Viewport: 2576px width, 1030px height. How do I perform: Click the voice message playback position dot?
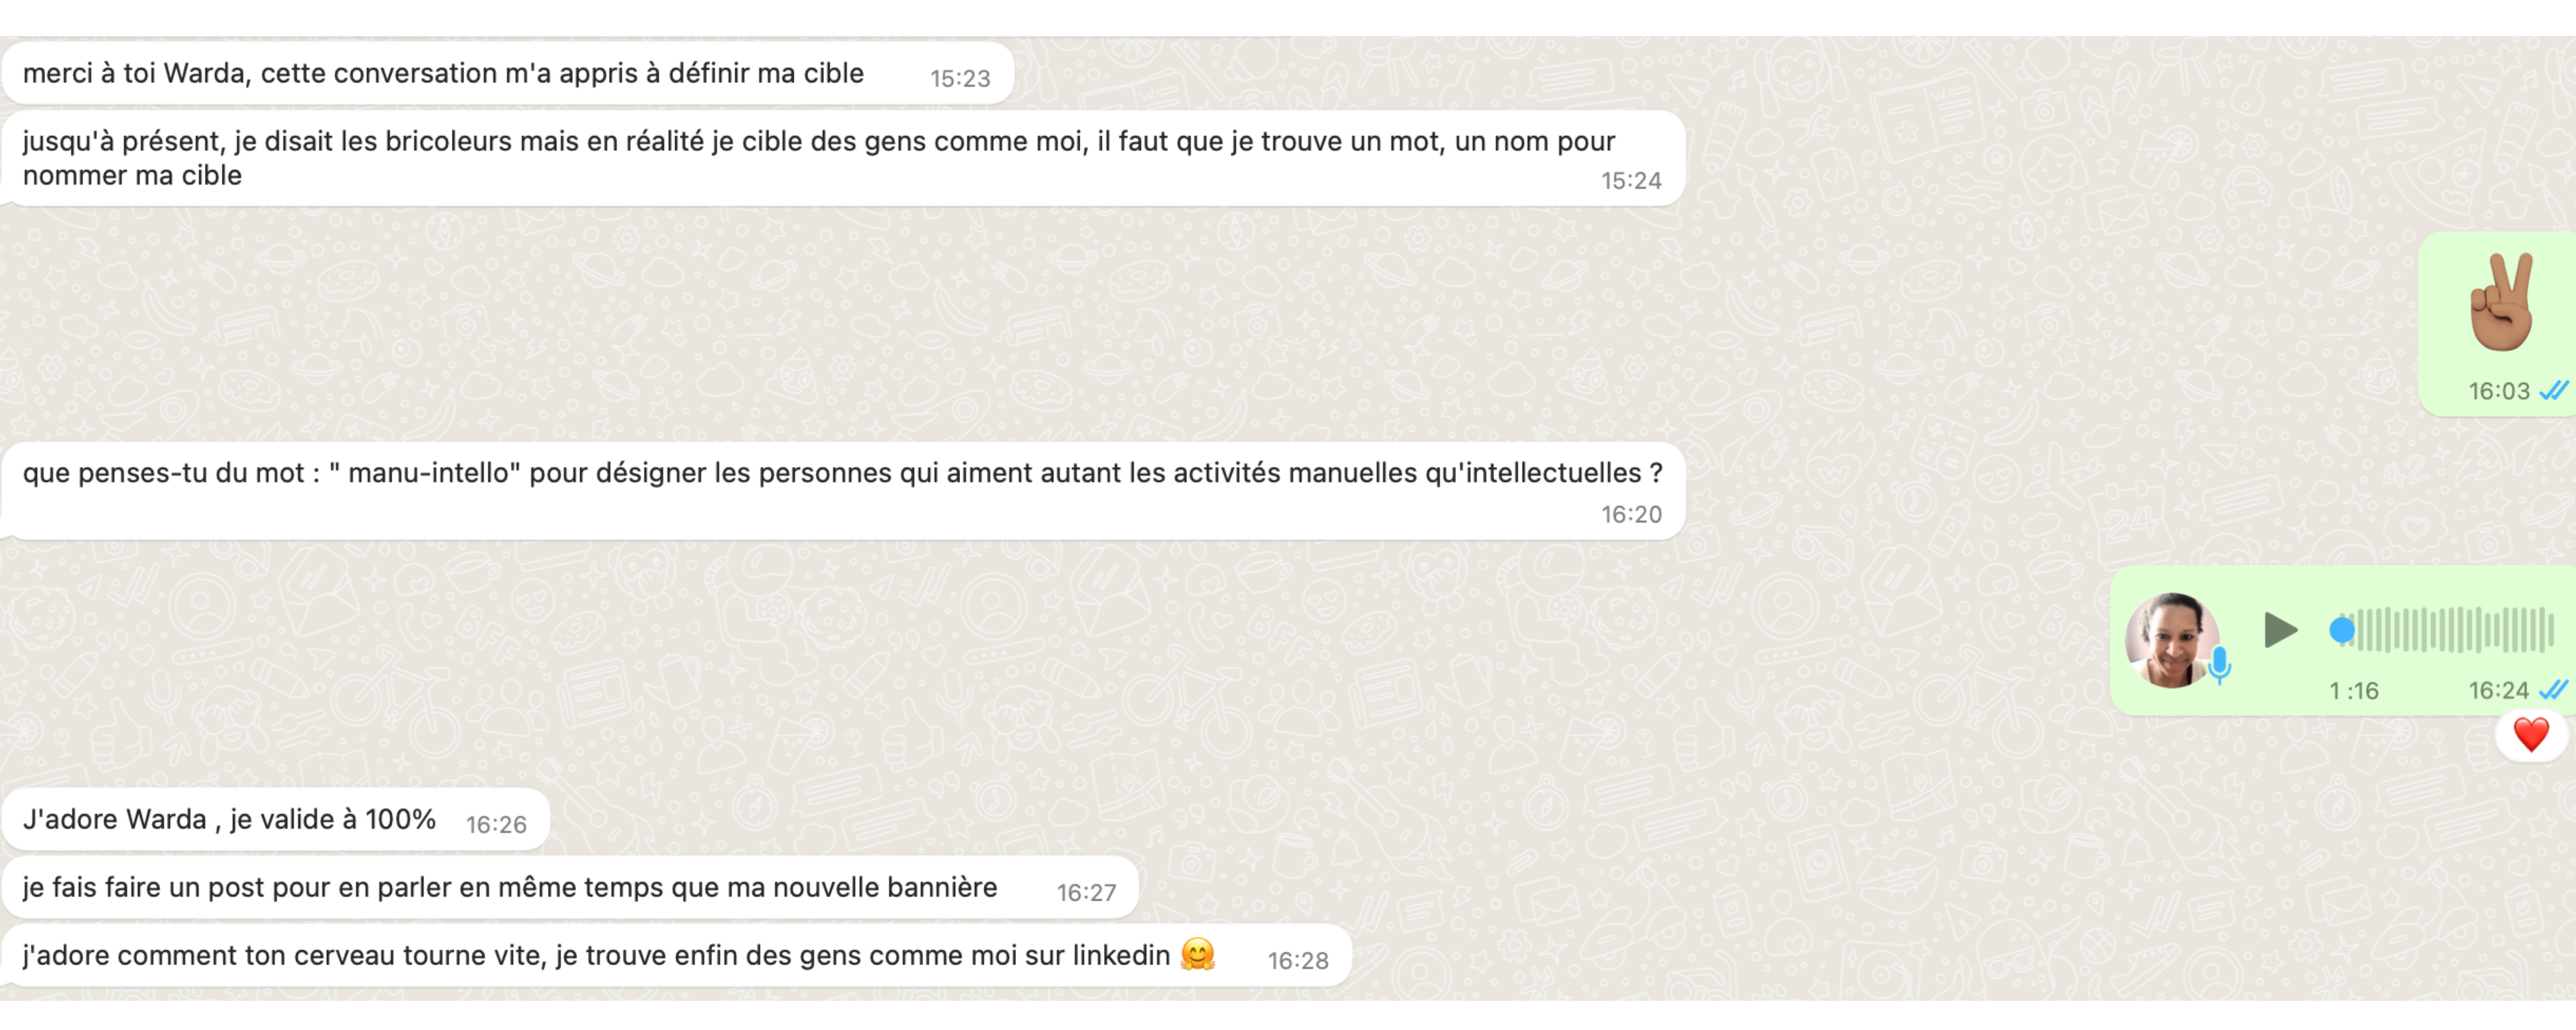[2342, 630]
